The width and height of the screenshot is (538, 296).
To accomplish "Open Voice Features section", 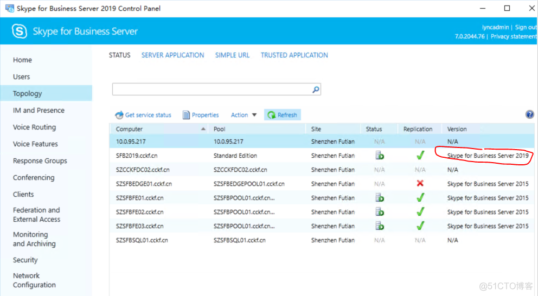I will pyautogui.click(x=35, y=144).
